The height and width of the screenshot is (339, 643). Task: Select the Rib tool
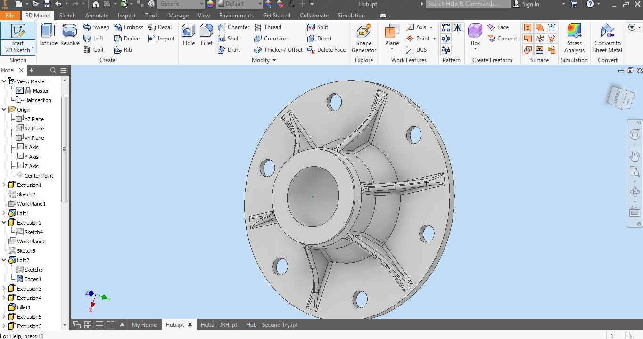pos(123,50)
